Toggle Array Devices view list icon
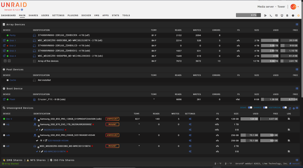 [297, 24]
